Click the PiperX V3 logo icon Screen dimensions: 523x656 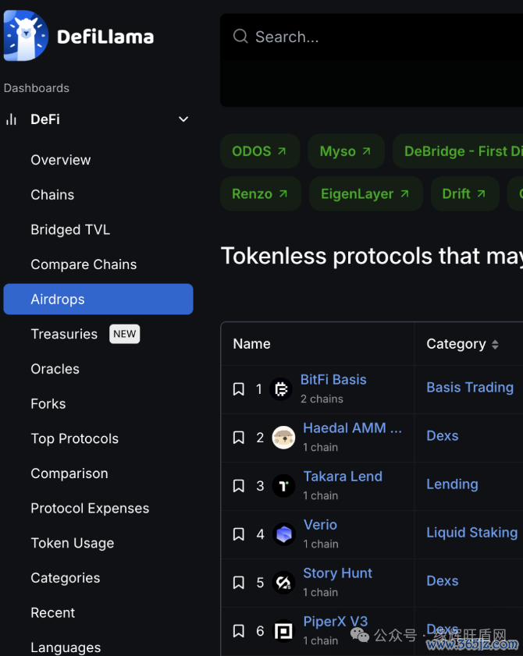pos(283,631)
